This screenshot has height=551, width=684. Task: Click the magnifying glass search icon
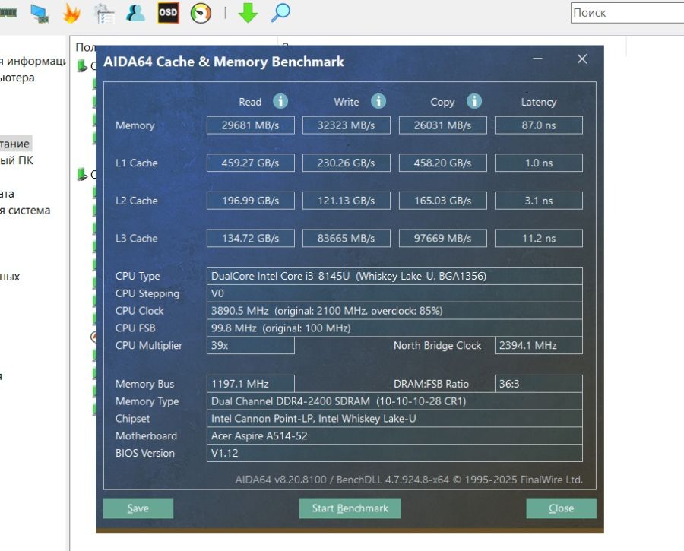[x=280, y=13]
